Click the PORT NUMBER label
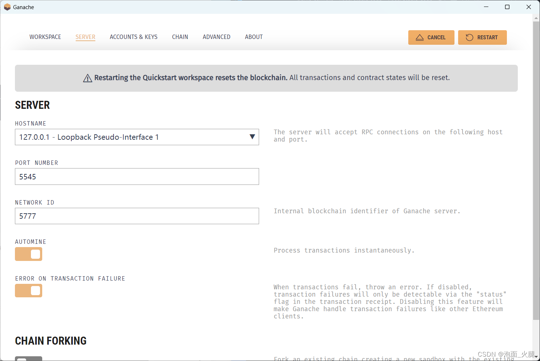This screenshot has width=540, height=361. click(x=36, y=163)
